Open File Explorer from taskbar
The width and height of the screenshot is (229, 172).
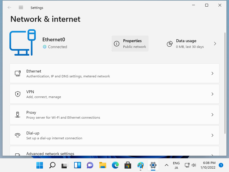click(103, 165)
